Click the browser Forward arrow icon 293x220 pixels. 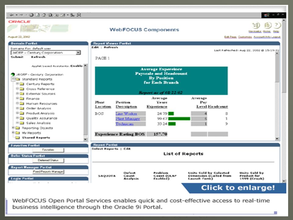click(21, 15)
